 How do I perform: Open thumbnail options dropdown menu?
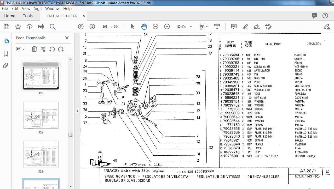pos(20,49)
